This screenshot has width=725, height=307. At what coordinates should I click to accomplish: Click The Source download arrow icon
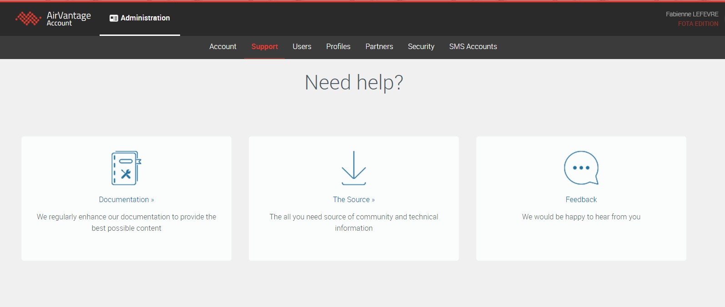[x=354, y=168]
